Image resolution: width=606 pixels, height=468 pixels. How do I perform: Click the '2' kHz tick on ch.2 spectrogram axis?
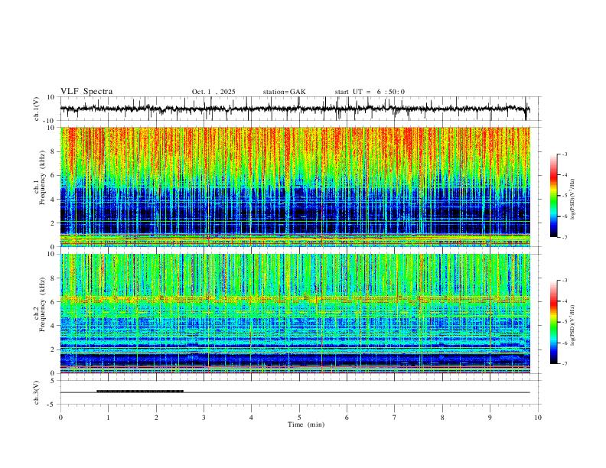(x=54, y=349)
